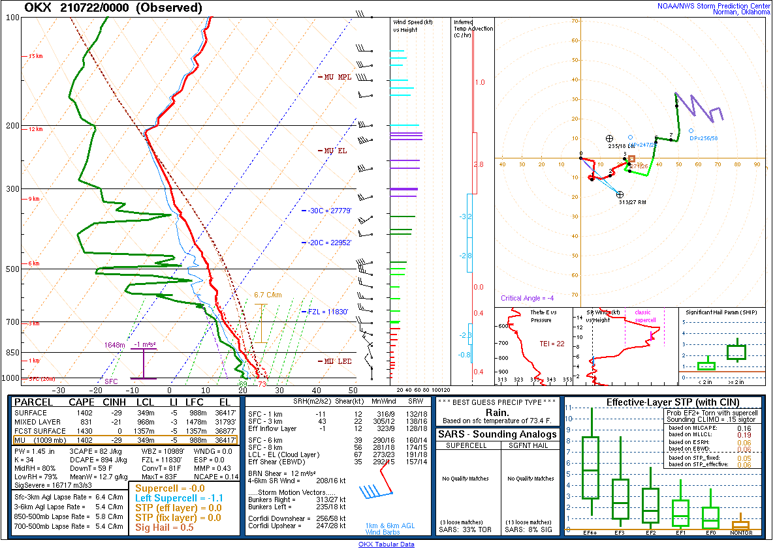Click the Inferred Temp Advection title
The height and width of the screenshot is (551, 775).
point(473,29)
